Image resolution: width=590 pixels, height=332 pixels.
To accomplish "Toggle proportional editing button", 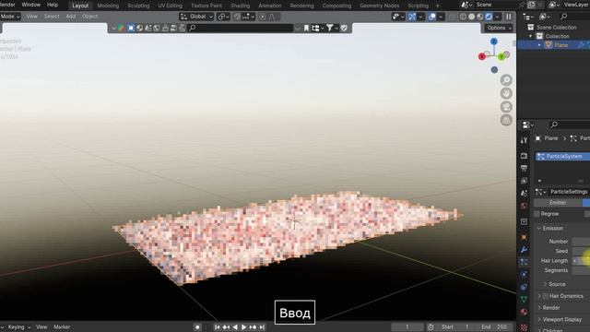I will 262,17.
